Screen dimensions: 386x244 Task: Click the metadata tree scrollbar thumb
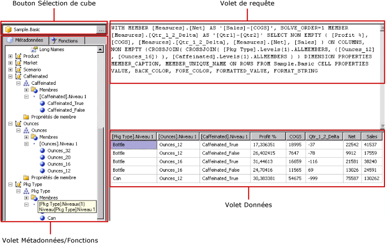100,172
